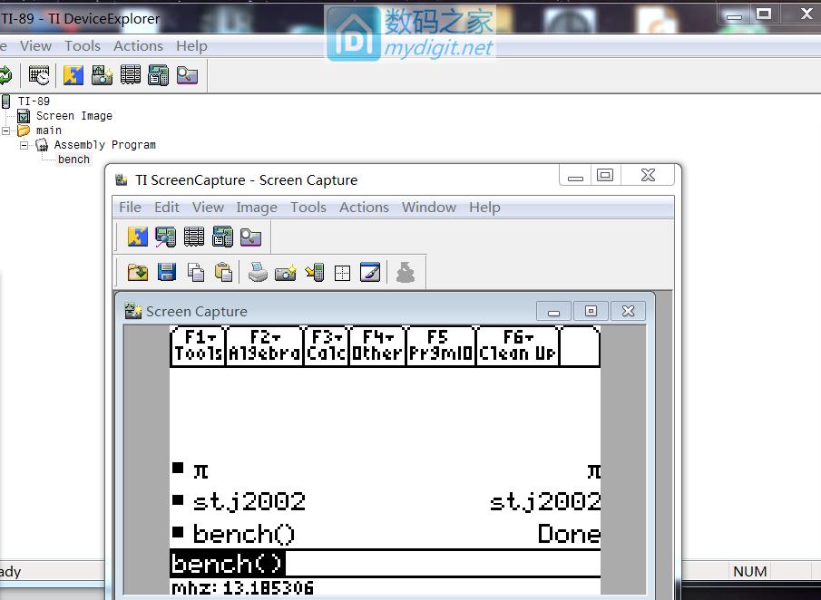Viewport: 821px width, 600px height.
Task: Select Assembly Program tree node
Action: tap(104, 145)
